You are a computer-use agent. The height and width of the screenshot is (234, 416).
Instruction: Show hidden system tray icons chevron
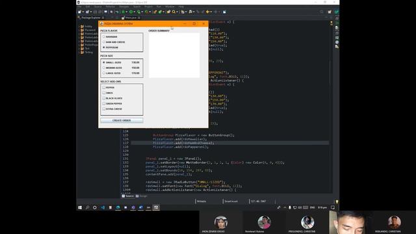285,207
